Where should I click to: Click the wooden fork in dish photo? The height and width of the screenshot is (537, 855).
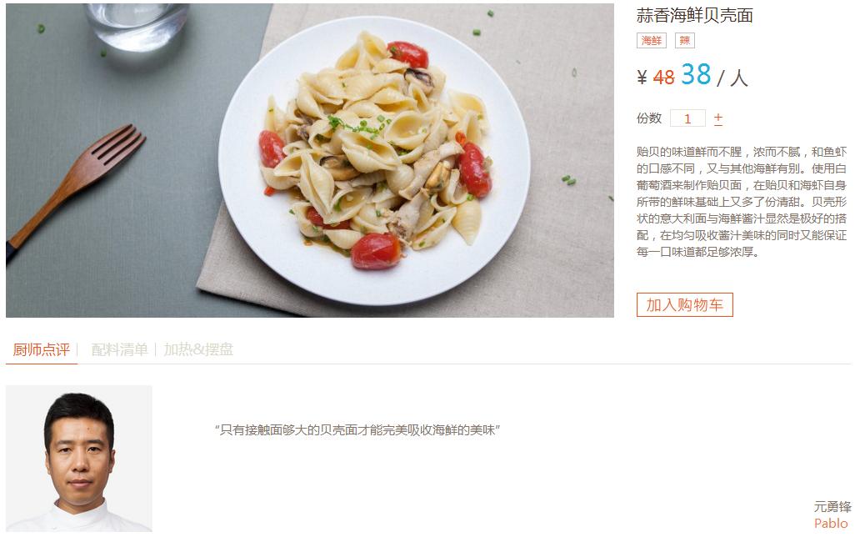pyautogui.click(x=76, y=190)
